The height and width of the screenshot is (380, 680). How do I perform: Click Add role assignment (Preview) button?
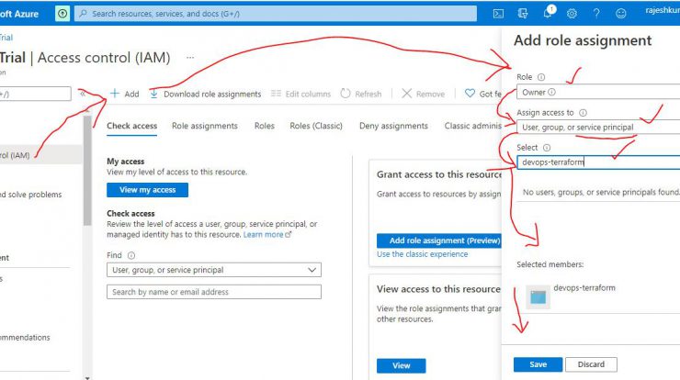(439, 240)
